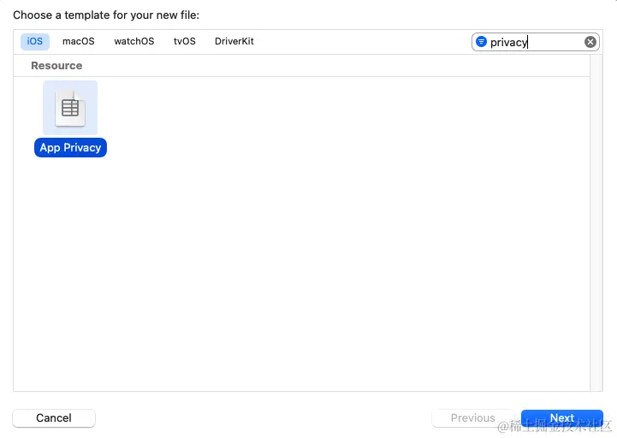The height and width of the screenshot is (438, 617).
Task: Click the Cancel button
Action: (54, 417)
